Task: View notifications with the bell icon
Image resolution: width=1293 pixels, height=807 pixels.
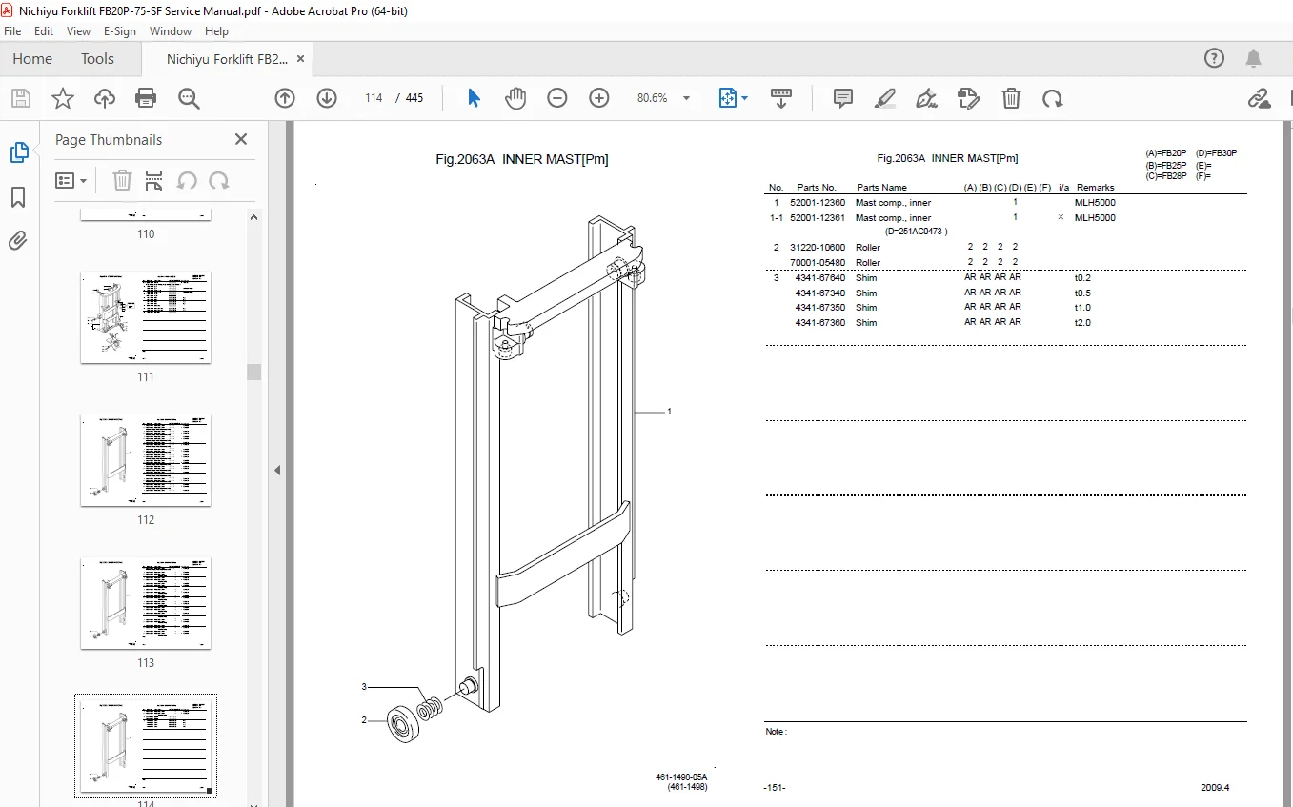Action: coord(1254,58)
